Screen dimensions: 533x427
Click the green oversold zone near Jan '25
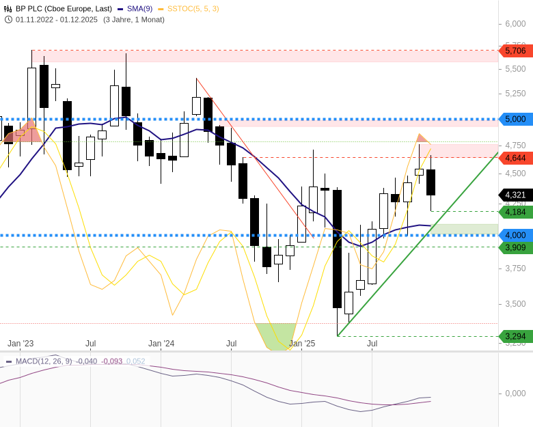point(277,335)
